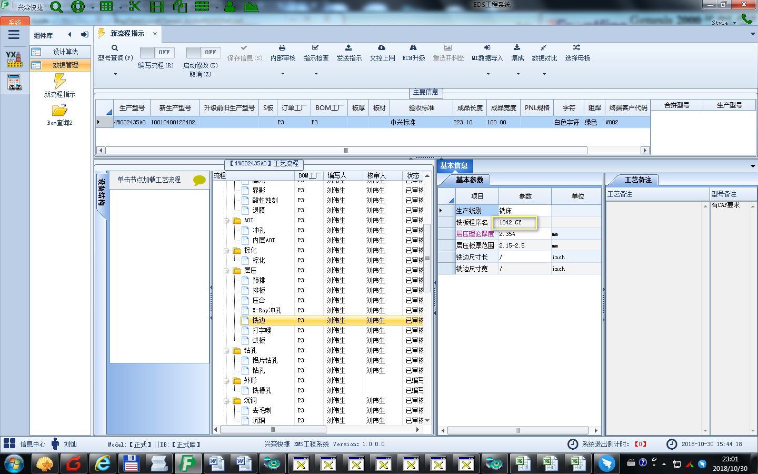Switch to the 系统 ribbon tab
This screenshot has width=758, height=474.
tap(15, 22)
